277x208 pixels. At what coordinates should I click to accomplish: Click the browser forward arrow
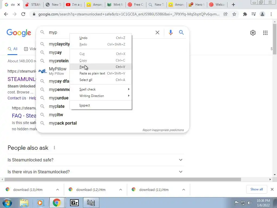(x=15, y=14)
